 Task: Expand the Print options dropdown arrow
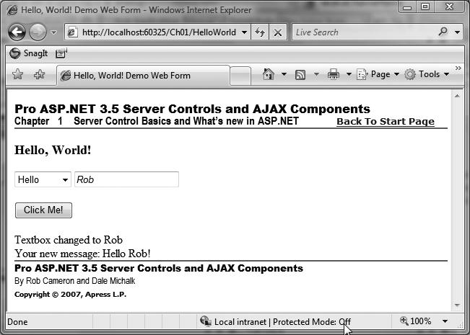pyautogui.click(x=349, y=74)
